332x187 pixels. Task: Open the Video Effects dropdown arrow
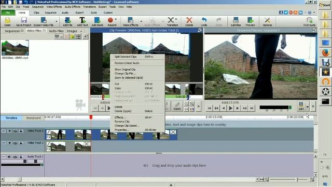coord(141,21)
